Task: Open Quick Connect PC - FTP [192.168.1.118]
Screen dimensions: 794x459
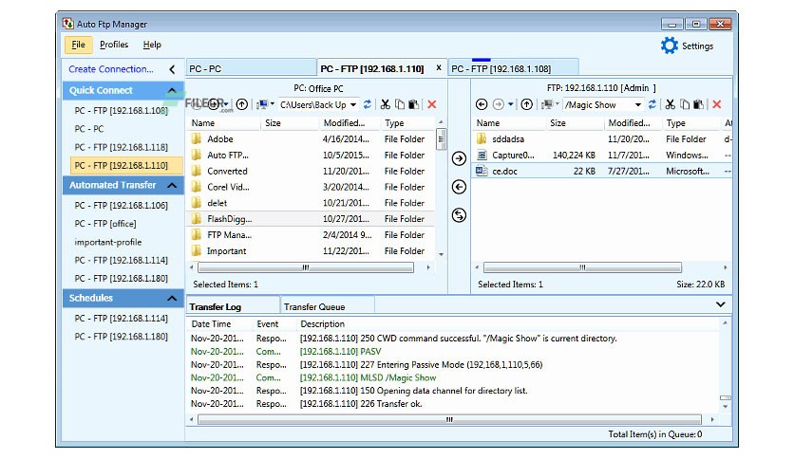Action: click(121, 147)
